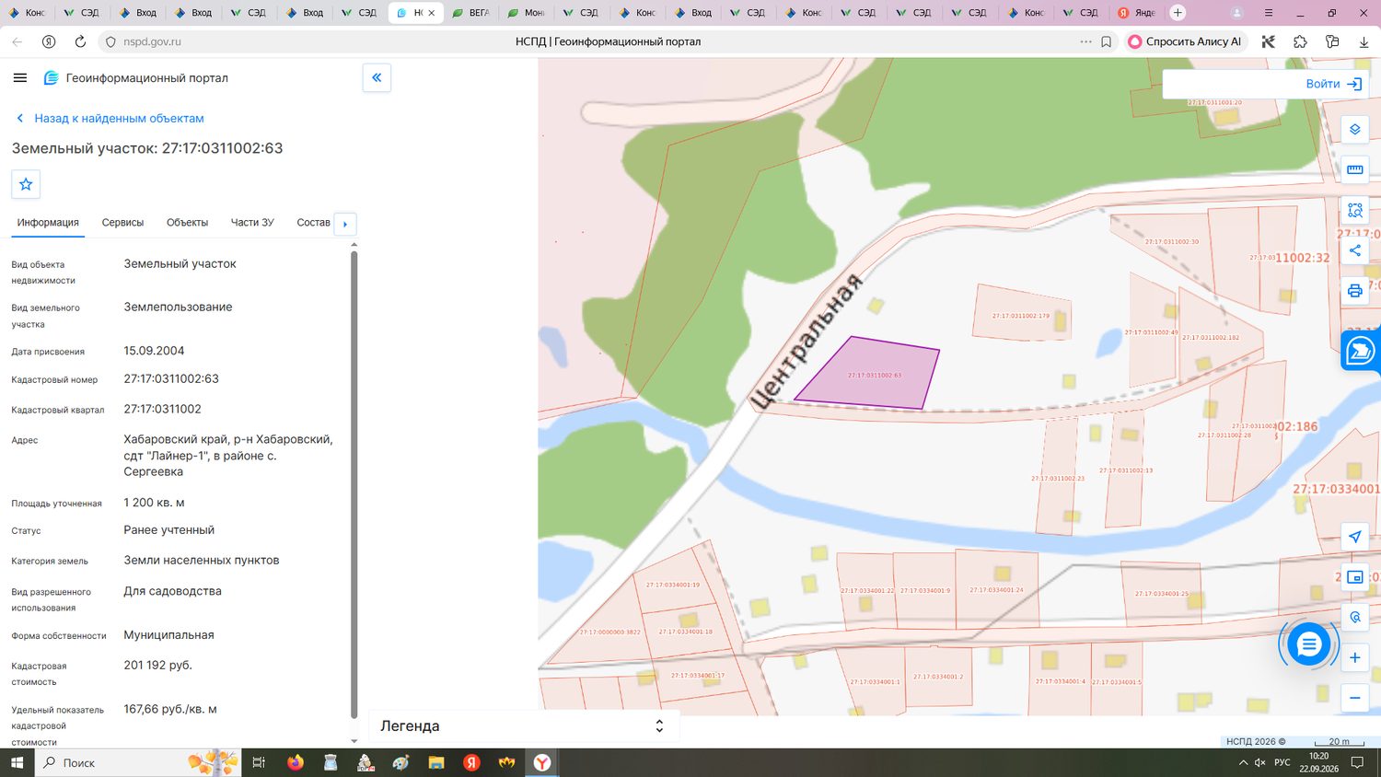Open the three-dots page menu in address bar
The height and width of the screenshot is (777, 1381).
click(x=1085, y=41)
